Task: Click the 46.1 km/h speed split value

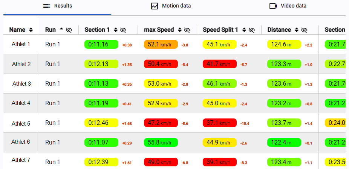Action: [220, 83]
